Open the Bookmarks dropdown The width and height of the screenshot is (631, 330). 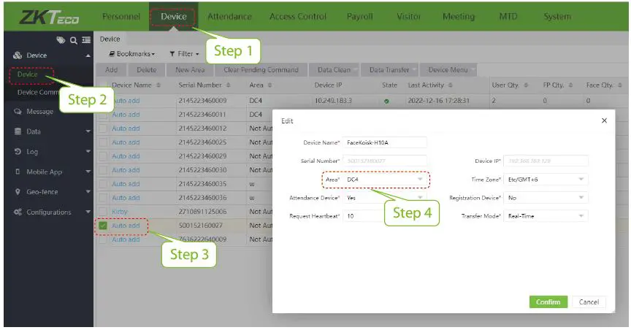(x=132, y=53)
